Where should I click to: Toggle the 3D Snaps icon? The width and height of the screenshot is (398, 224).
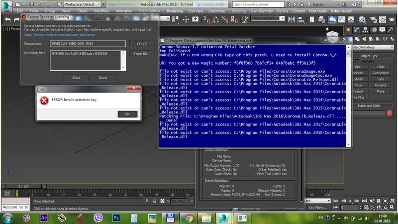click(x=206, y=19)
